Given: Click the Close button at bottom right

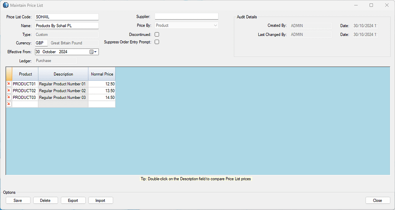Looking at the screenshot, I should tap(377, 200).
